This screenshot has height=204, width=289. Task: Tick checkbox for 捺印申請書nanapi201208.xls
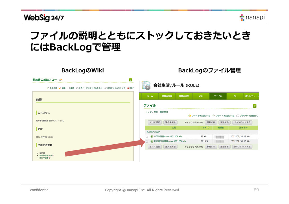[147, 137]
